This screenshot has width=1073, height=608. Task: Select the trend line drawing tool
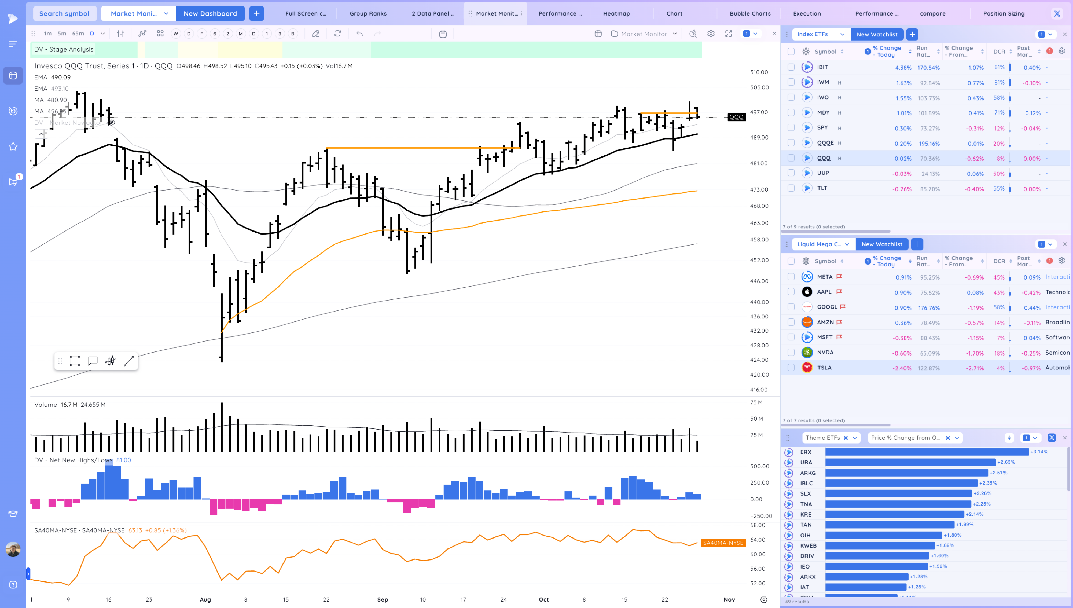[x=128, y=361]
